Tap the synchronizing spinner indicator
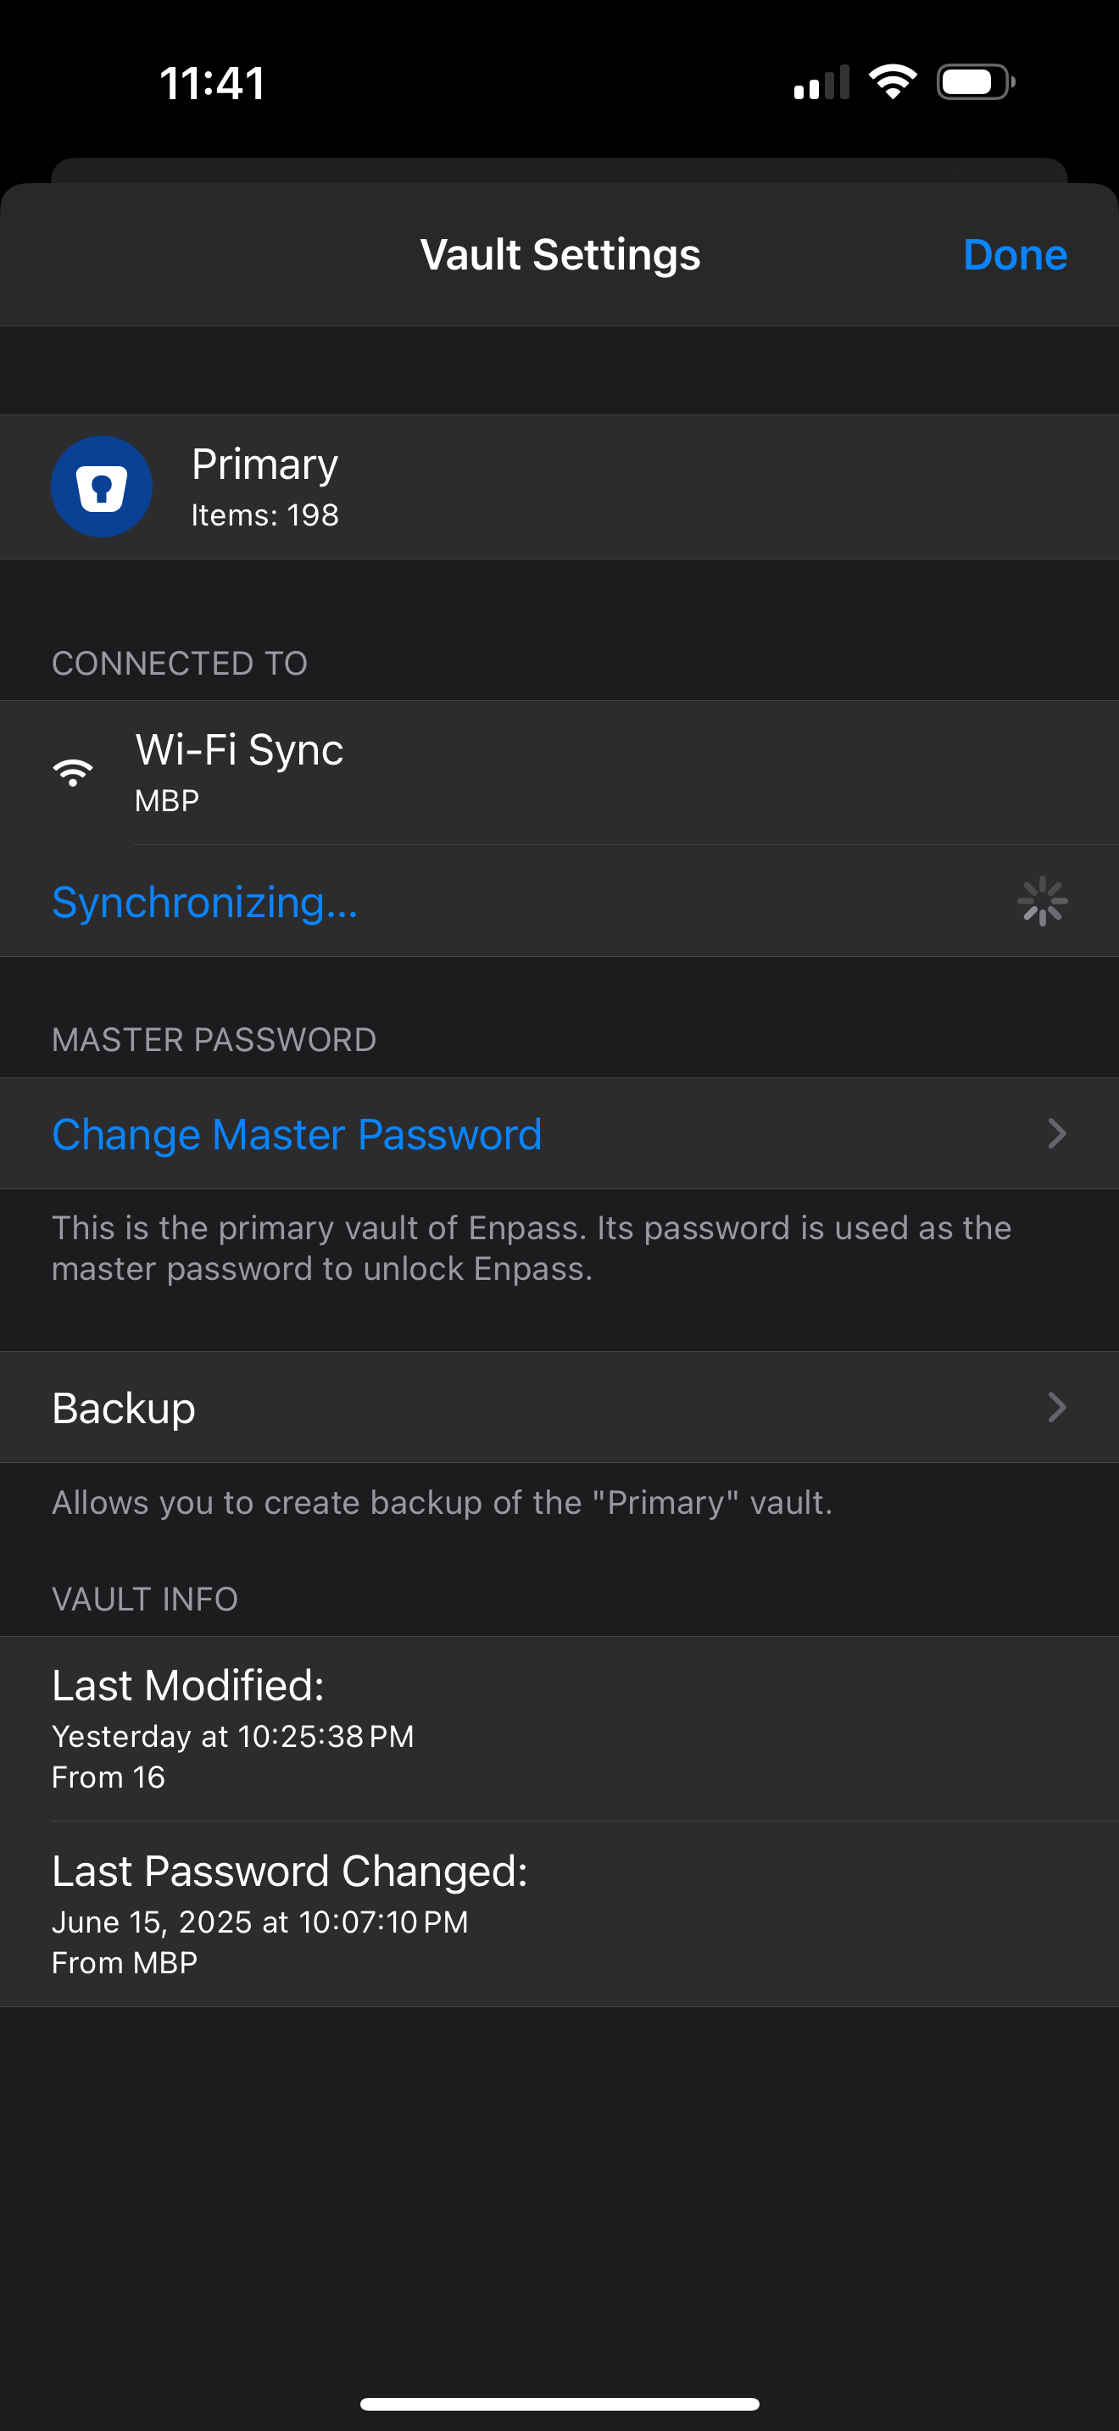This screenshot has width=1119, height=2431. pyautogui.click(x=1042, y=901)
